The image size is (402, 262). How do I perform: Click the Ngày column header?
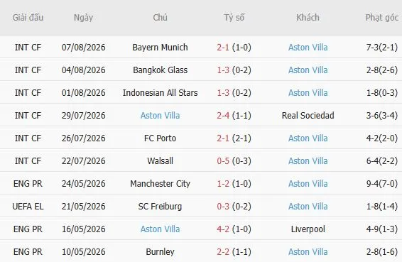83,18
